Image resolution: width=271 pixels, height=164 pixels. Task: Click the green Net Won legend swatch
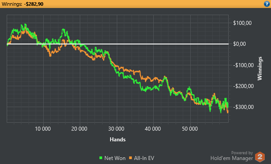pos(101,158)
